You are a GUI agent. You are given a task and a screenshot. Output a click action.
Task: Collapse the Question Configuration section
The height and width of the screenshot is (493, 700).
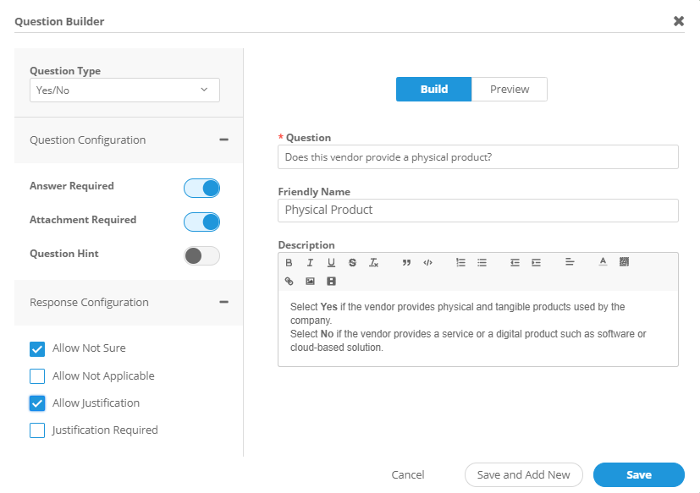point(223,140)
